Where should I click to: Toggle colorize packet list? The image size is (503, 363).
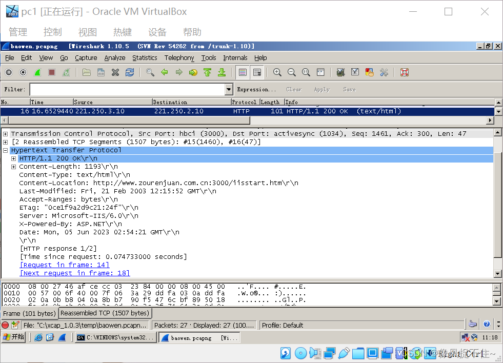[243, 72]
